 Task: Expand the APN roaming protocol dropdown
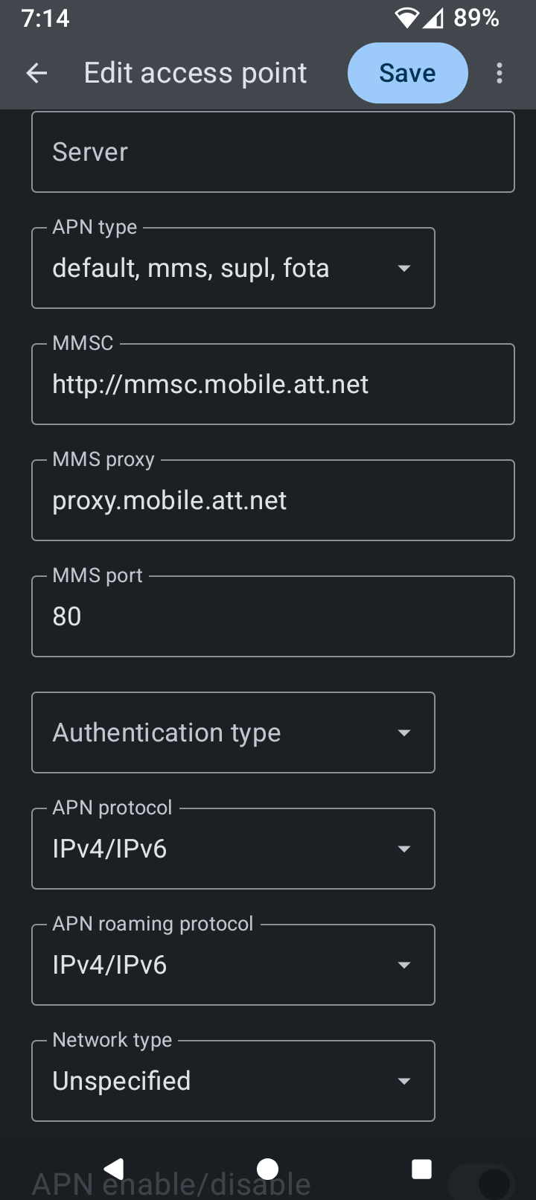pos(233,965)
